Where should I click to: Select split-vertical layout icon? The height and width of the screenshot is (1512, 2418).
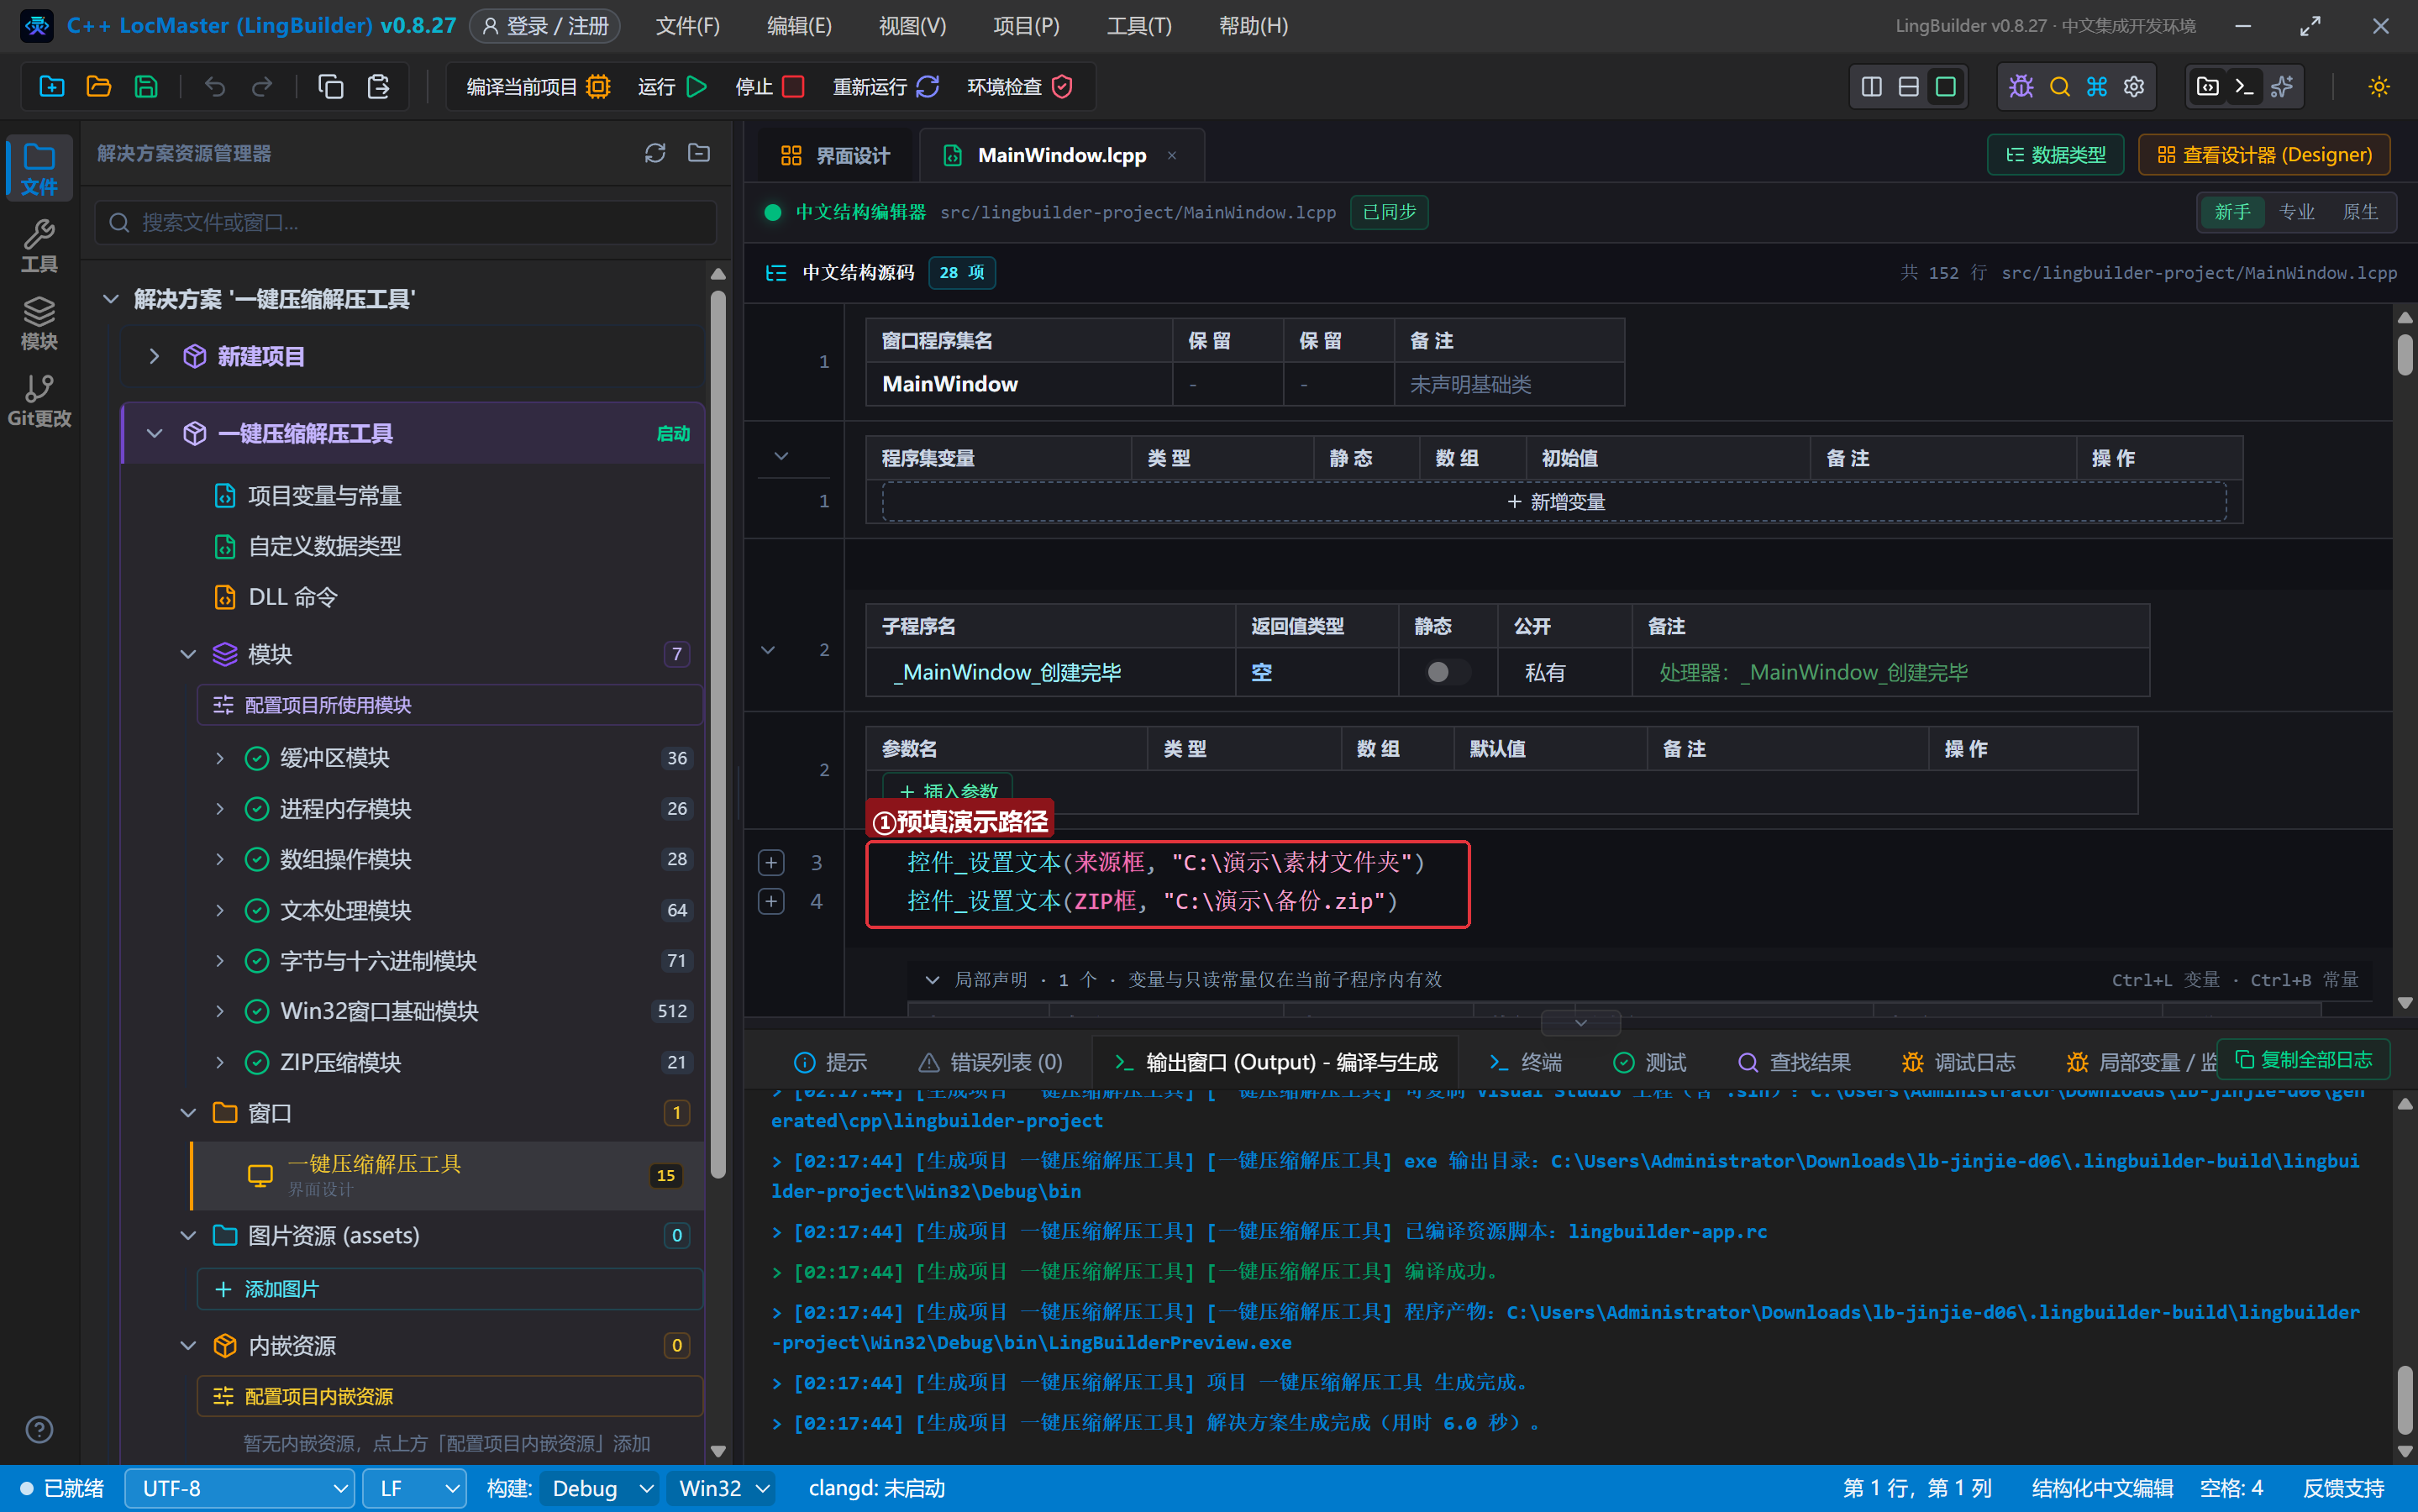pos(1871,87)
